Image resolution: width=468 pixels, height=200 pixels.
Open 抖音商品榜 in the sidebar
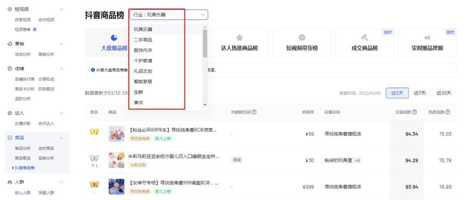(x=25, y=168)
